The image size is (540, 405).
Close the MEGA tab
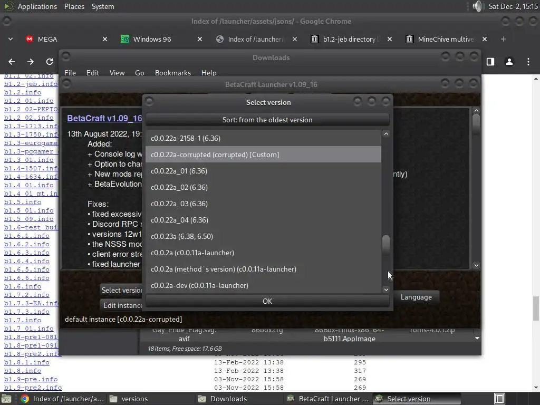pyautogui.click(x=105, y=39)
